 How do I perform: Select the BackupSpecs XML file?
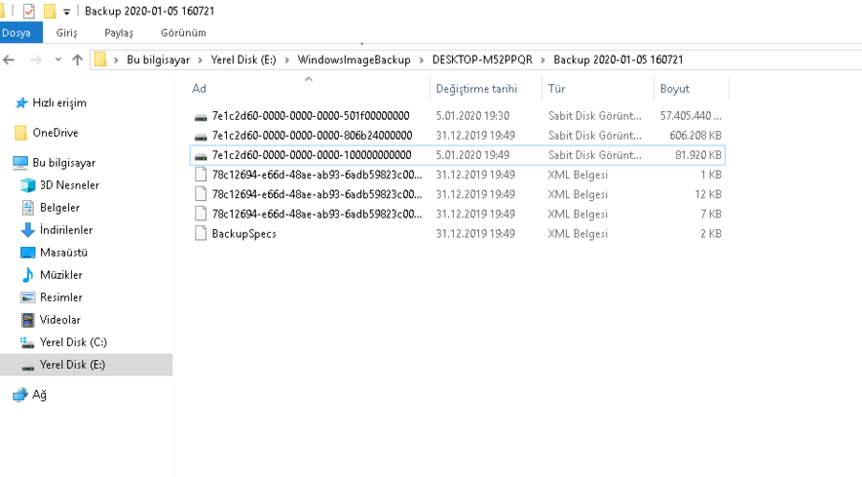point(244,234)
